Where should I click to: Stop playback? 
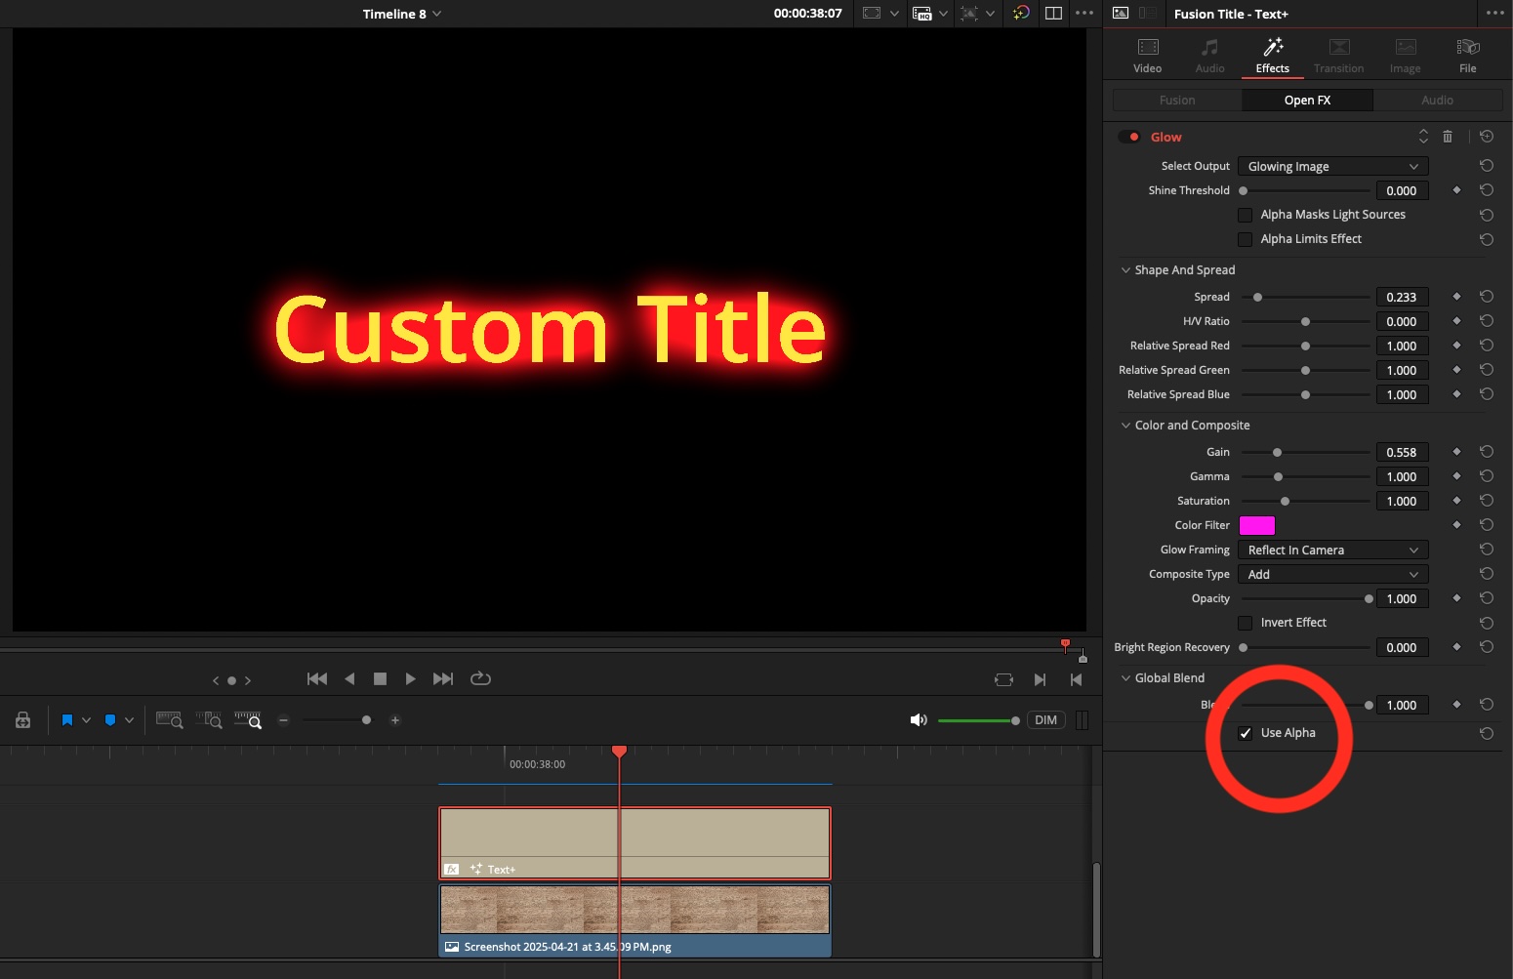pos(380,679)
